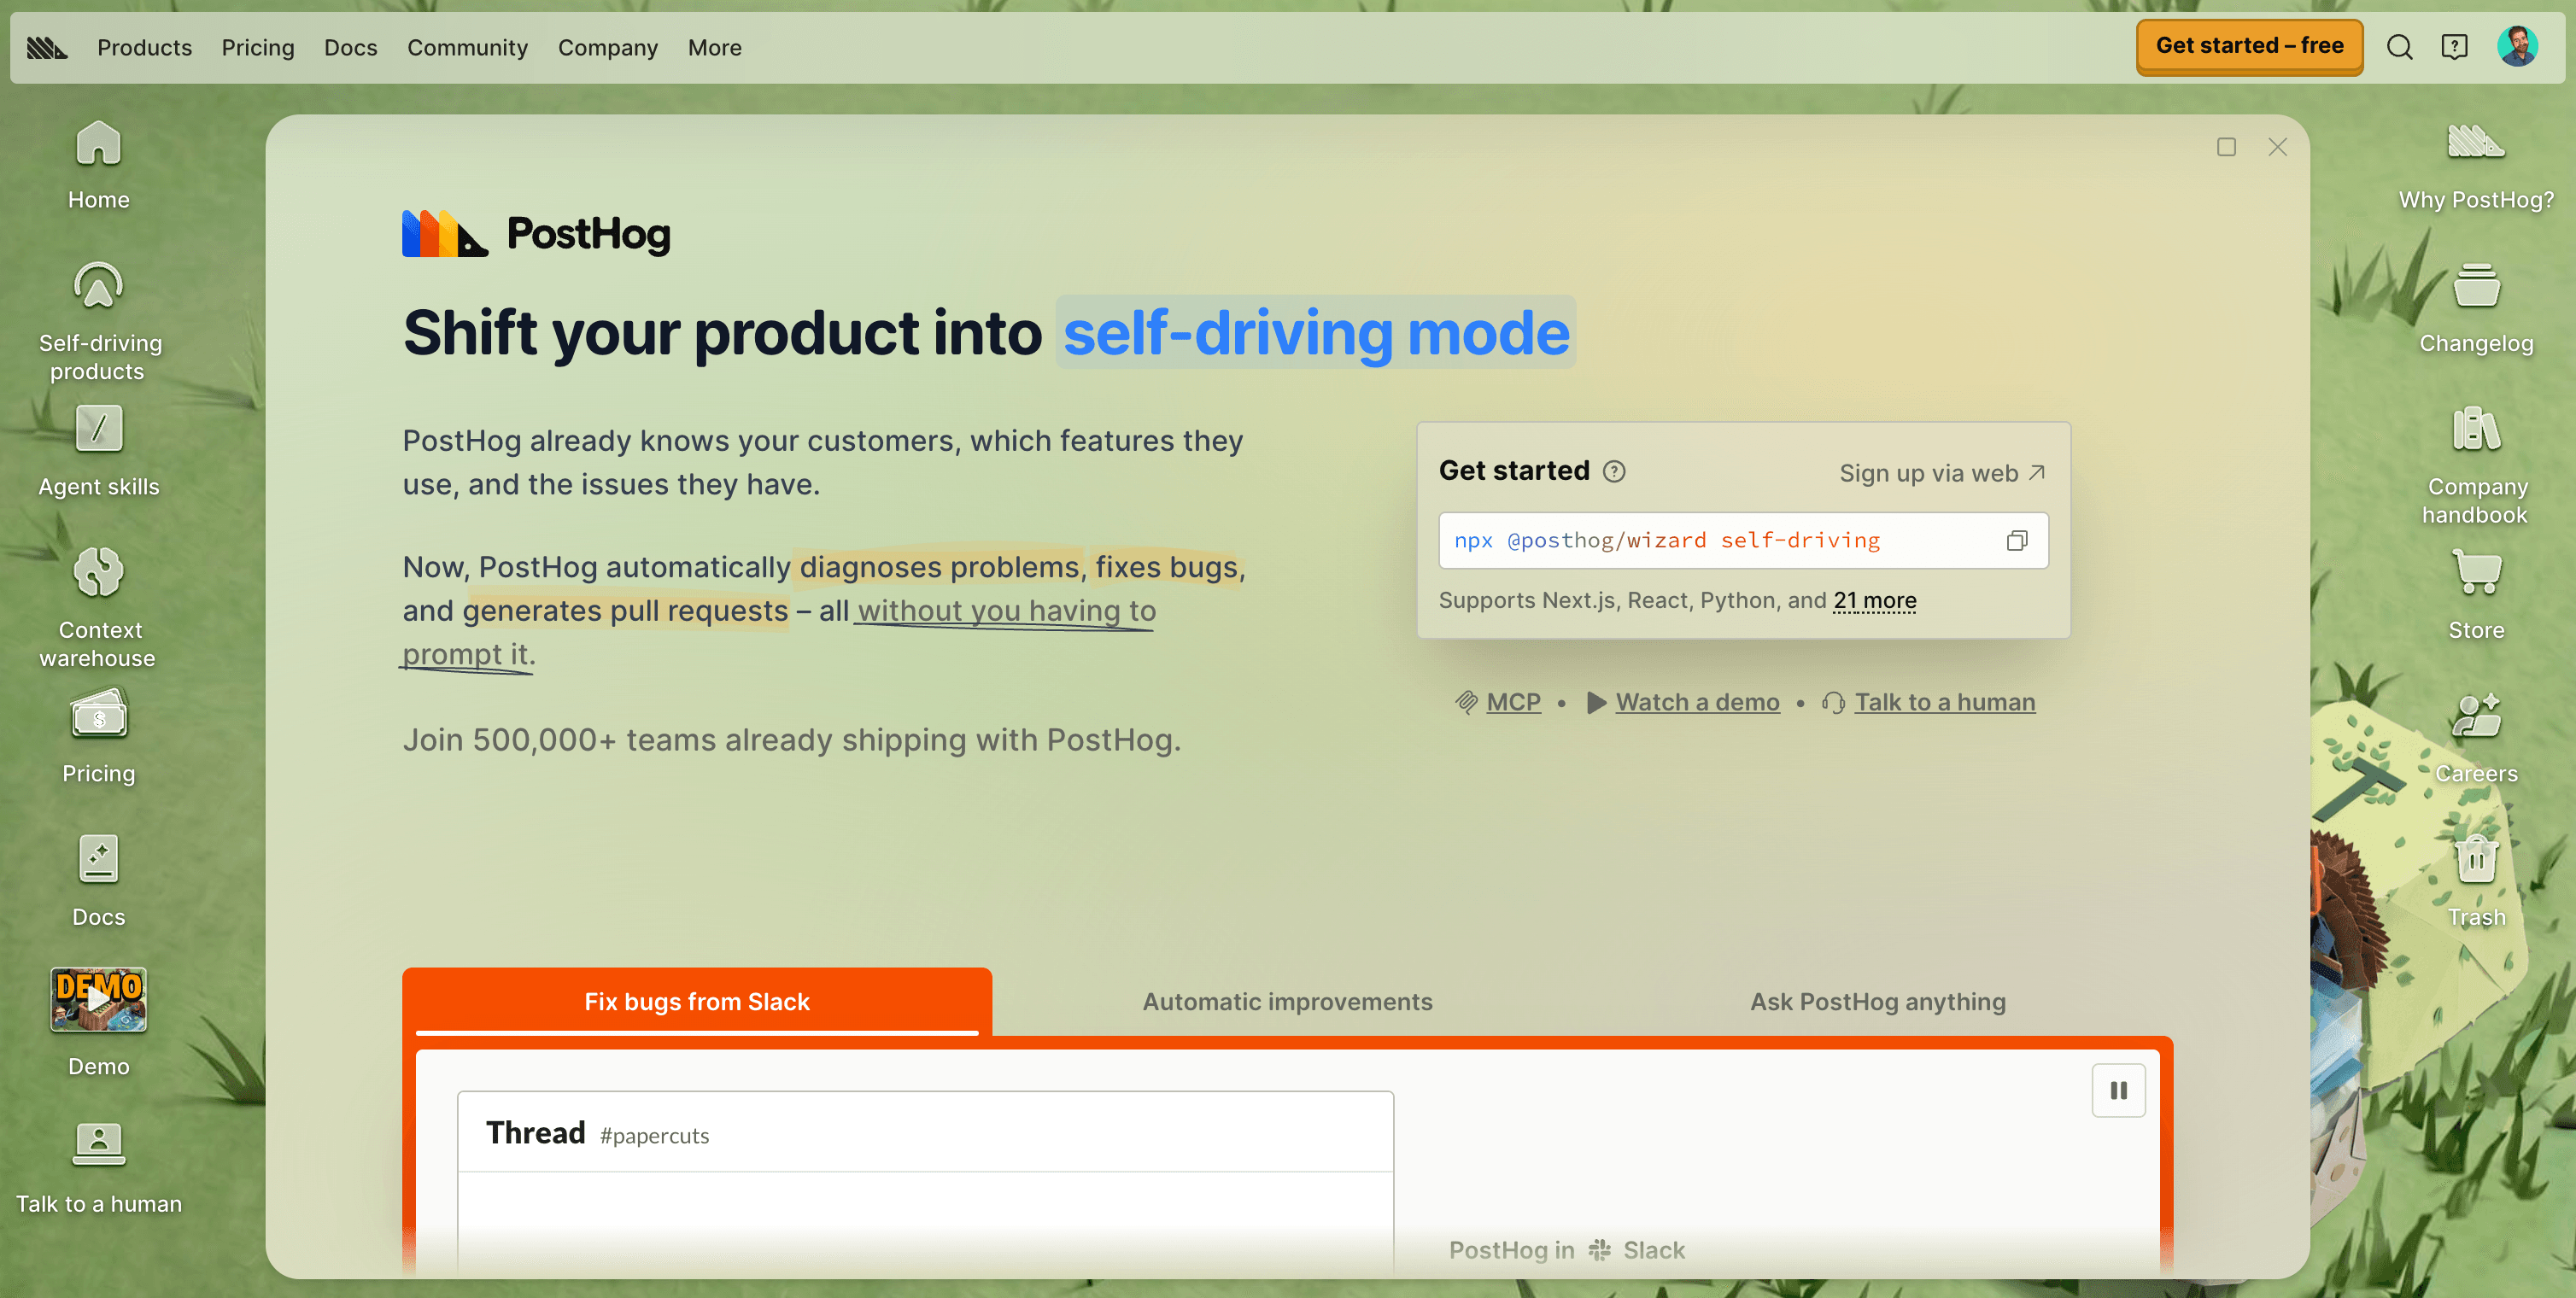Copy the npx wizard command
The image size is (2576, 1298).
(x=2016, y=541)
